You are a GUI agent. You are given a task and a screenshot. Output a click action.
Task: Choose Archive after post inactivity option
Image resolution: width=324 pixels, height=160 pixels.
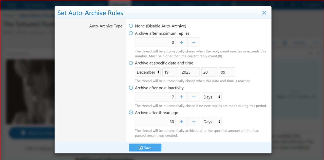point(131,88)
